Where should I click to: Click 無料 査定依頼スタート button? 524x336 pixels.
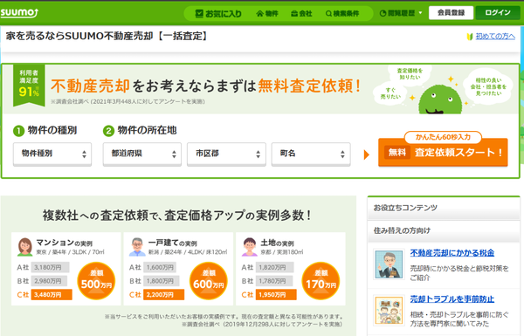tap(443, 153)
